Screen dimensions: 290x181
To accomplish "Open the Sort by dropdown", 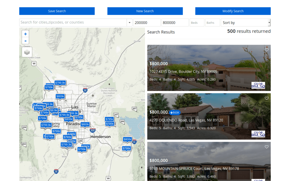I will [x=246, y=23].
